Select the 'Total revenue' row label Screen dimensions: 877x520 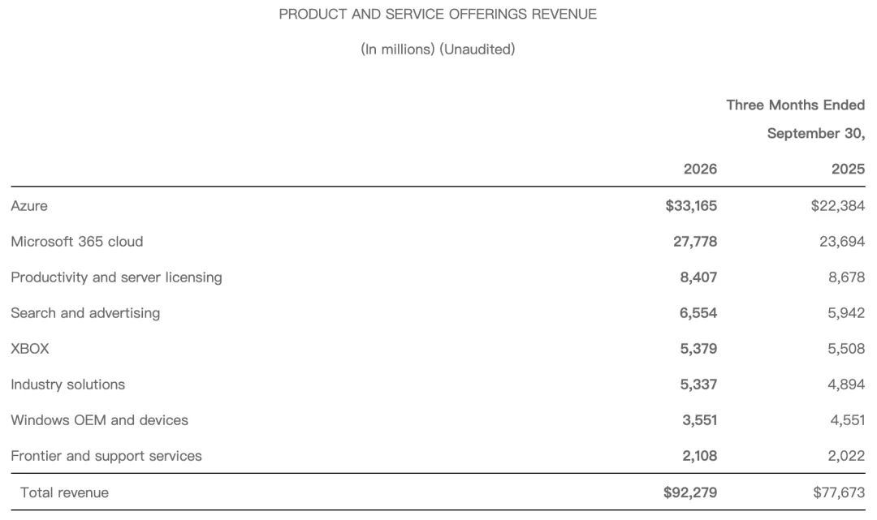coord(64,492)
